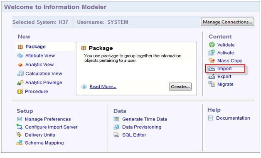261x158 pixels.
Task: Choose Export under Content
Action: click(224, 76)
